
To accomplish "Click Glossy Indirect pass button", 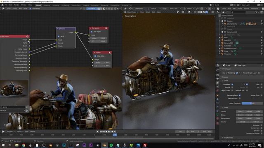I will 249,115.
